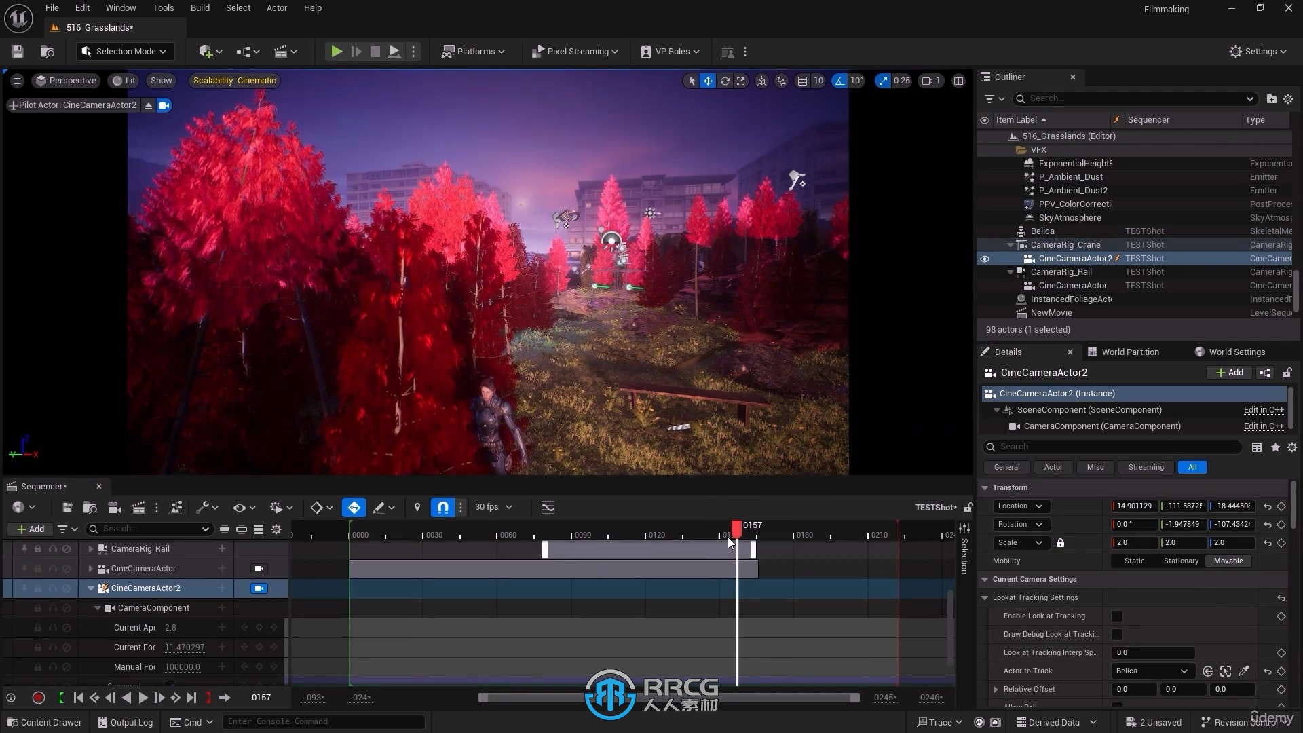The height and width of the screenshot is (733, 1303).
Task: Open Sequencer render movie clapperboard icon
Action: (x=138, y=508)
